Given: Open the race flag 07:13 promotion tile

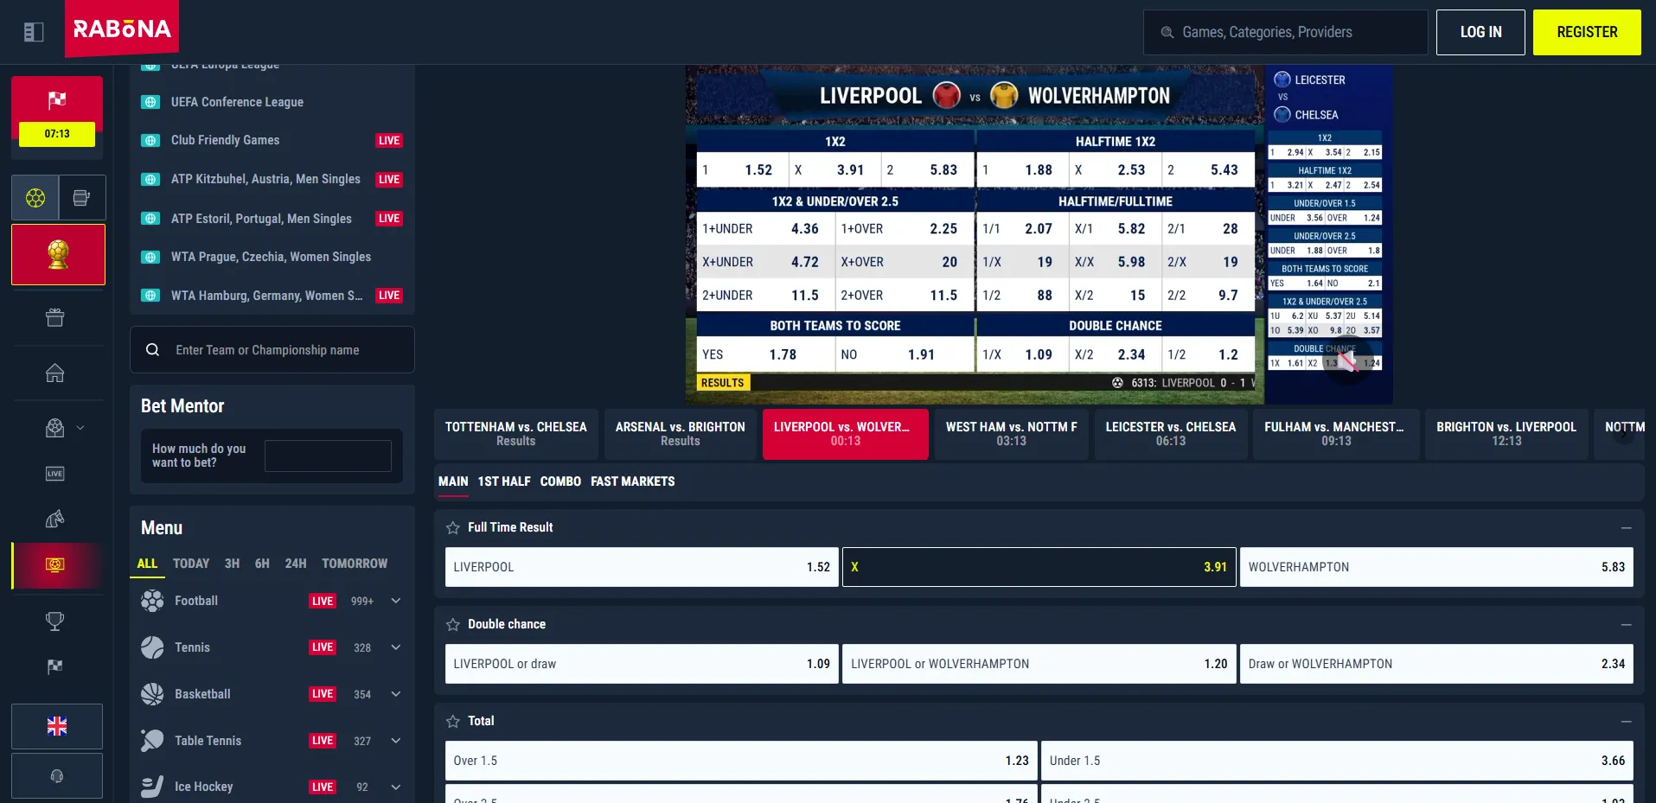Looking at the screenshot, I should [x=57, y=117].
